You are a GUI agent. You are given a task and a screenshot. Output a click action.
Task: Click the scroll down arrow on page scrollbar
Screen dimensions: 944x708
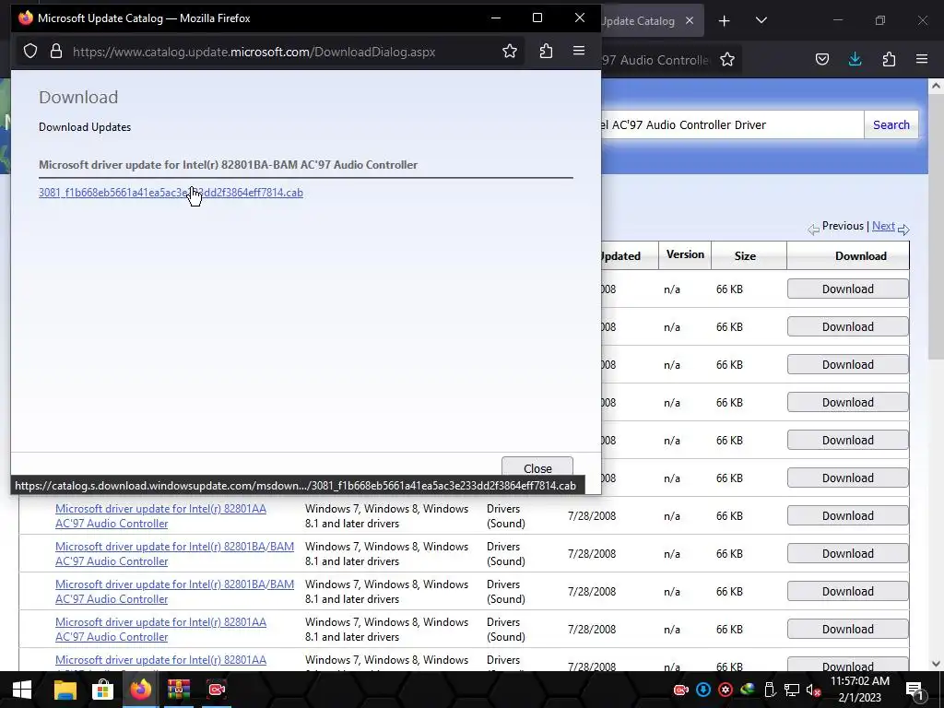pos(937,664)
